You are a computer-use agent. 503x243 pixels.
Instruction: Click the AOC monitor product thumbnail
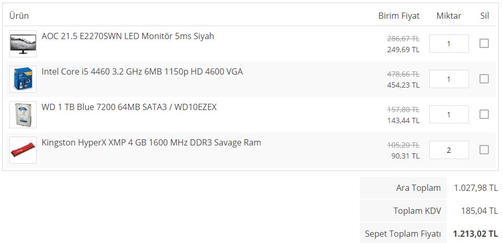pyautogui.click(x=23, y=44)
